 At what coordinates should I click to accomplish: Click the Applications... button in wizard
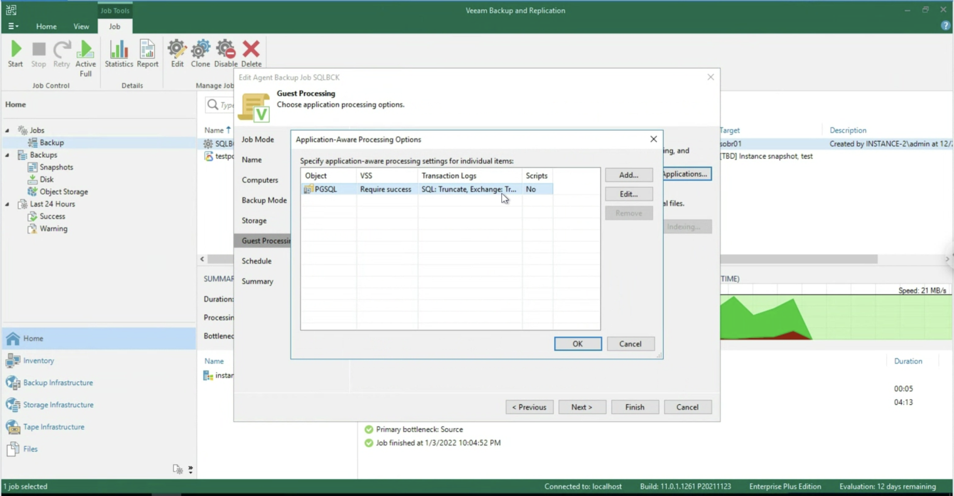click(686, 174)
